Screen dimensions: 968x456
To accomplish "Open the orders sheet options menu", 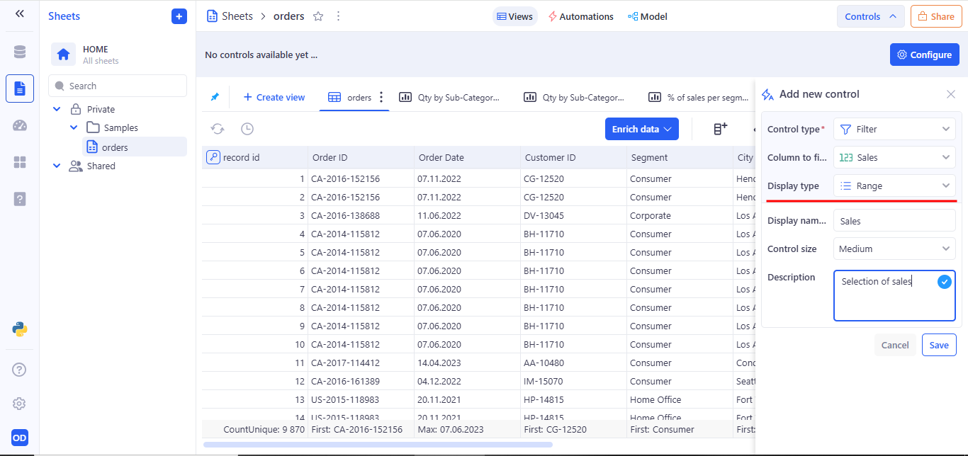I will pos(338,16).
